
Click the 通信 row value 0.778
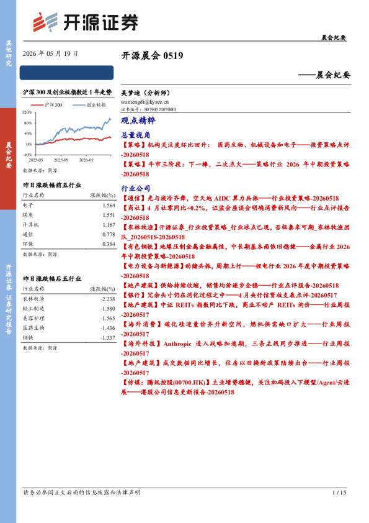pyautogui.click(x=109, y=235)
